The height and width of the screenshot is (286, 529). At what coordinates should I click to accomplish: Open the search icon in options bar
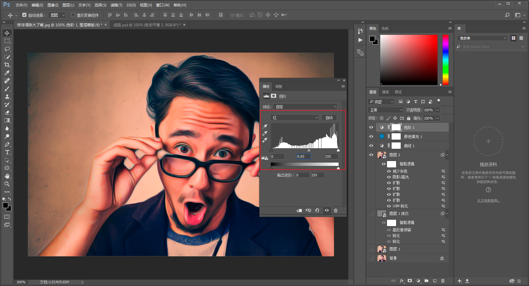point(507,15)
